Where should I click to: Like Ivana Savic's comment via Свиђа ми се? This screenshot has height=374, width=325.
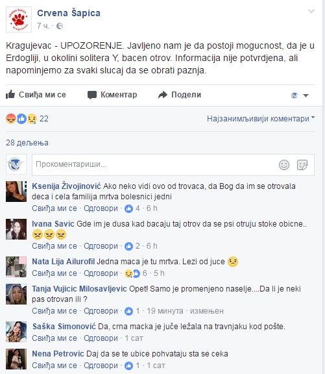pyautogui.click(x=54, y=246)
